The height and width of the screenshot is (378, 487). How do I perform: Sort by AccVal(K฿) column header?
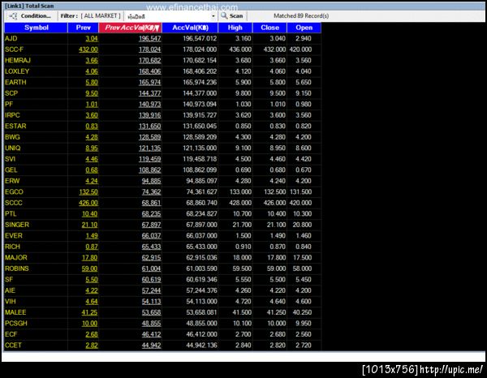tap(190, 28)
